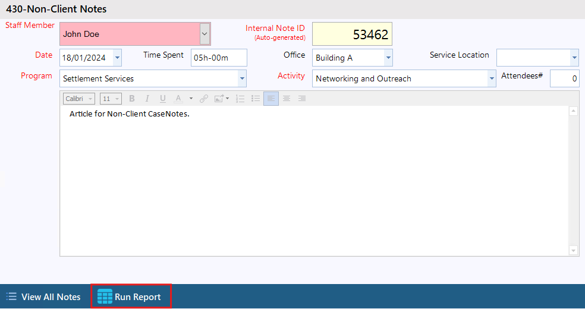
Task: Center align the note text
Action: tap(287, 99)
